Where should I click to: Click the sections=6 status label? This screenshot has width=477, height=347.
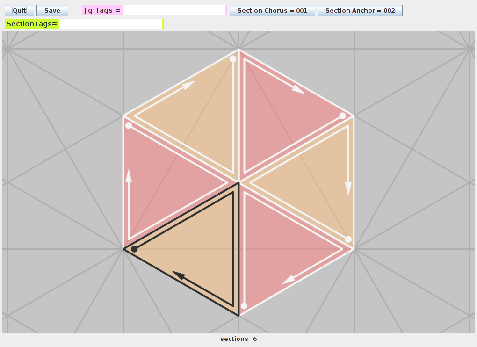click(x=238, y=339)
